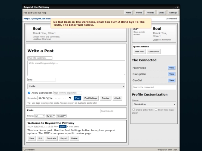
Task: Open the schedule calendar picker icon
Action: pyautogui.click(x=70, y=98)
